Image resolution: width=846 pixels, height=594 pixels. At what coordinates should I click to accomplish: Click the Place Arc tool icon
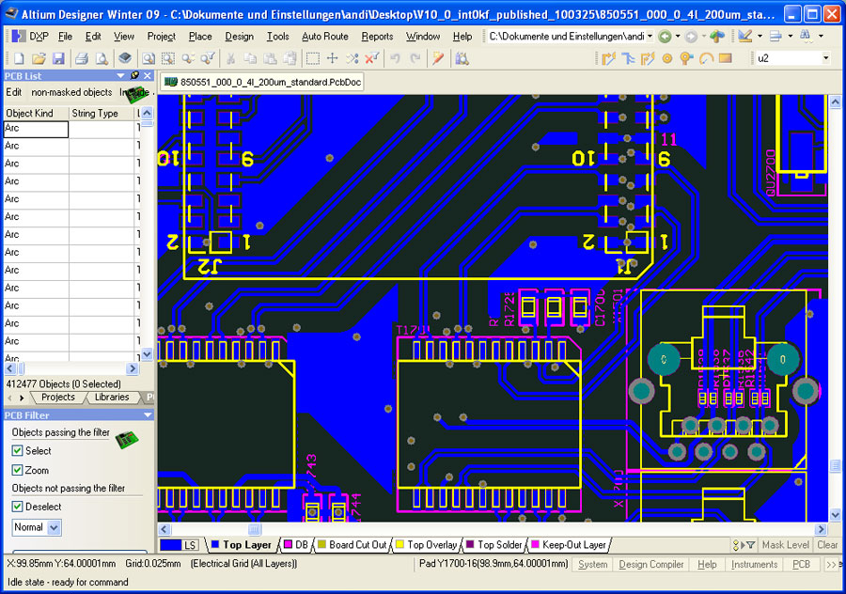(x=705, y=58)
